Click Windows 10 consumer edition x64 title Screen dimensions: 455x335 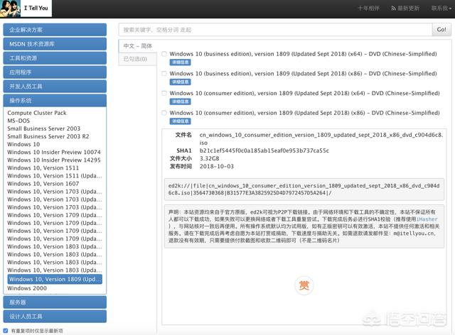click(304, 93)
